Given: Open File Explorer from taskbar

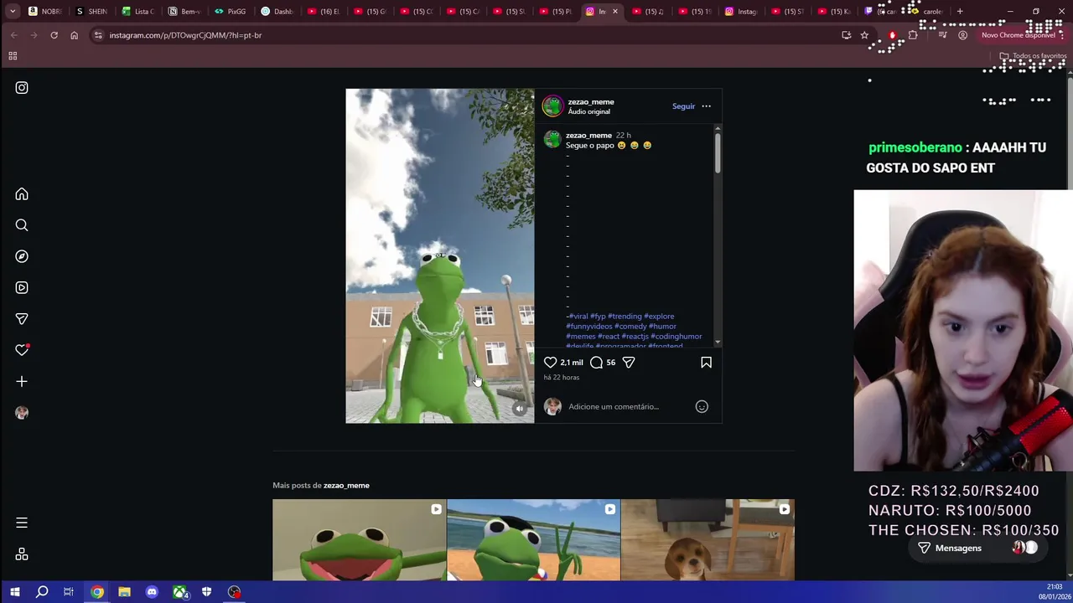Looking at the screenshot, I should [x=124, y=592].
